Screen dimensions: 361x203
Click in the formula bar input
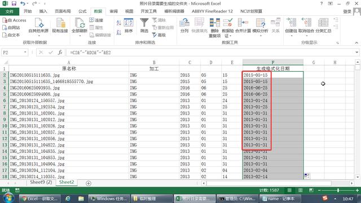210,52
